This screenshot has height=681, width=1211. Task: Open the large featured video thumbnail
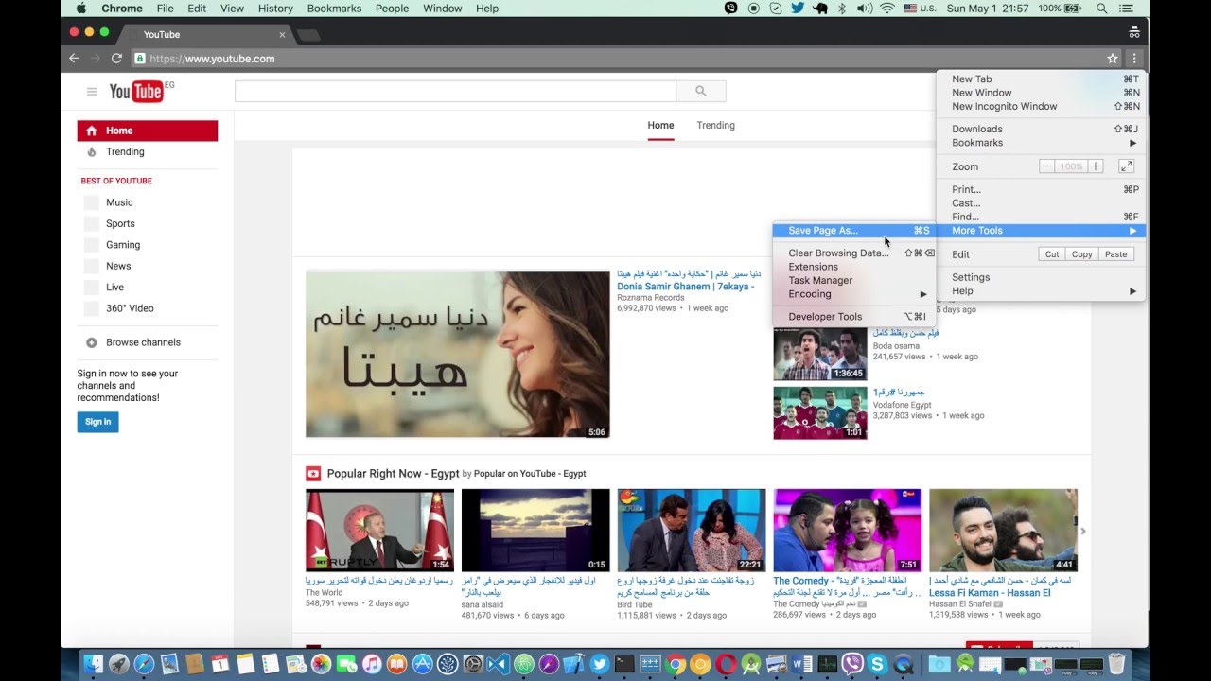[x=458, y=355]
